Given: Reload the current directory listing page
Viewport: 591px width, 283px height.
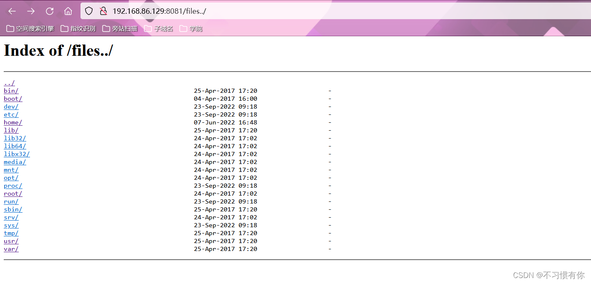Looking at the screenshot, I should tap(49, 11).
